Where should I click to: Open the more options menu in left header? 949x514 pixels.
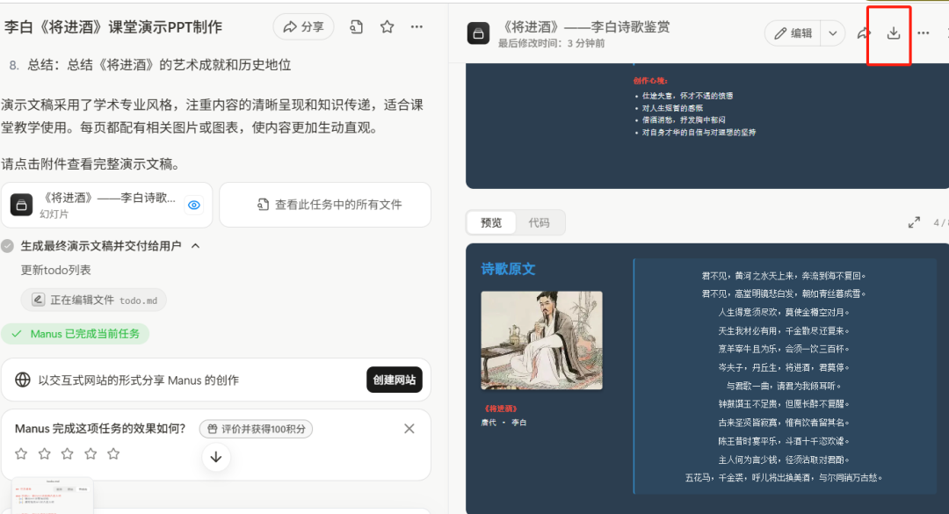pos(417,27)
